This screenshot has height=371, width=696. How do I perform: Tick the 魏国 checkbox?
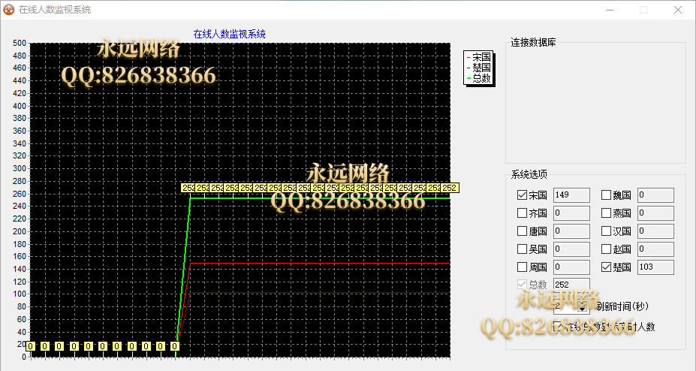607,195
